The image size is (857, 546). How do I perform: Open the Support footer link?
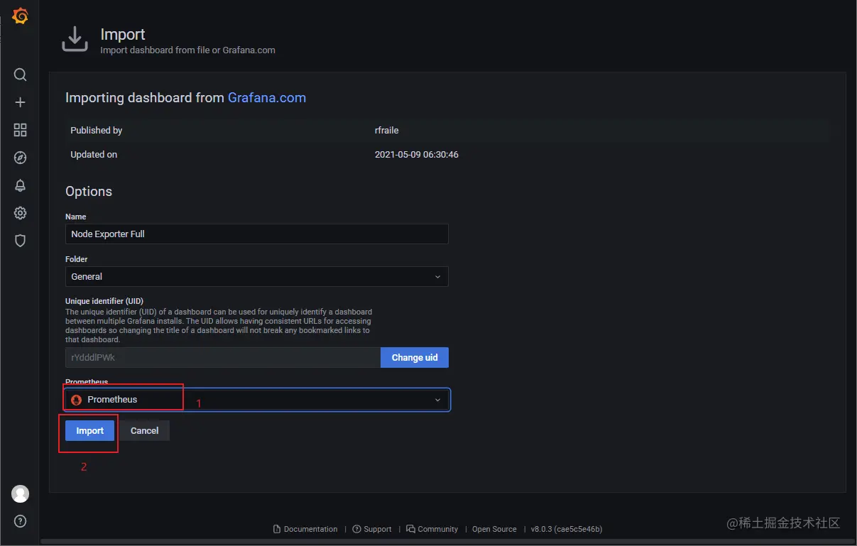(372, 529)
